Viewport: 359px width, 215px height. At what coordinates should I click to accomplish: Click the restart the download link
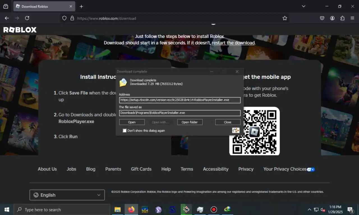click(233, 43)
